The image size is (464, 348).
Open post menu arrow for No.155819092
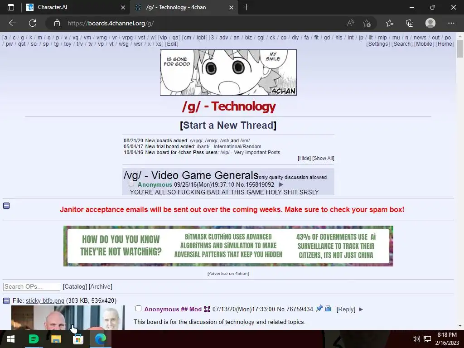click(x=281, y=185)
